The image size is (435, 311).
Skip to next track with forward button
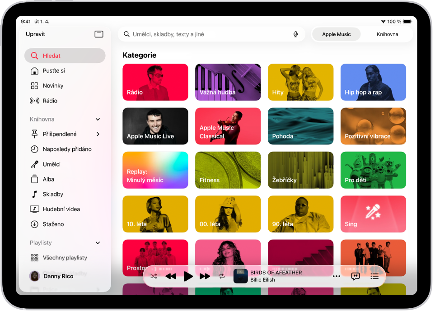tap(205, 276)
